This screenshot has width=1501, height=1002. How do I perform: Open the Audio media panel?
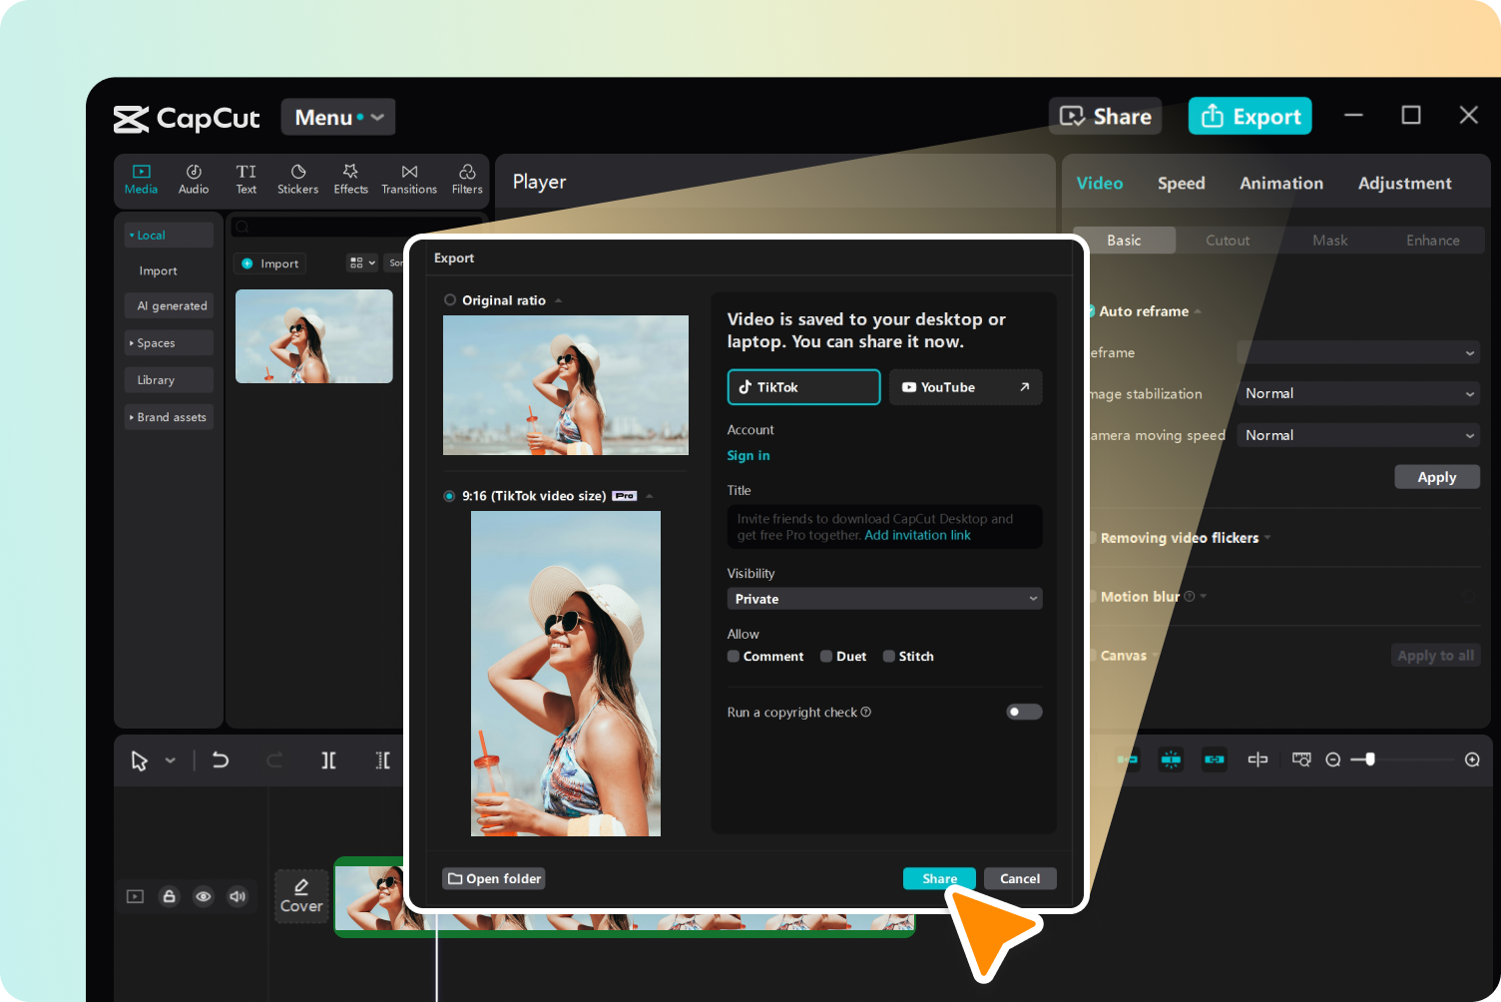[193, 179]
